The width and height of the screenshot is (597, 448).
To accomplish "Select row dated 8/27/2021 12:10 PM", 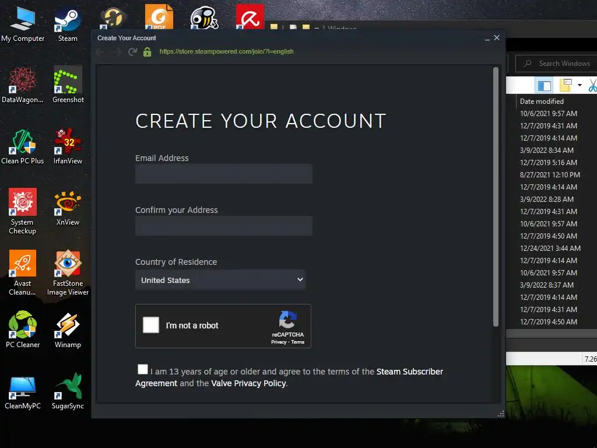I will [x=550, y=175].
